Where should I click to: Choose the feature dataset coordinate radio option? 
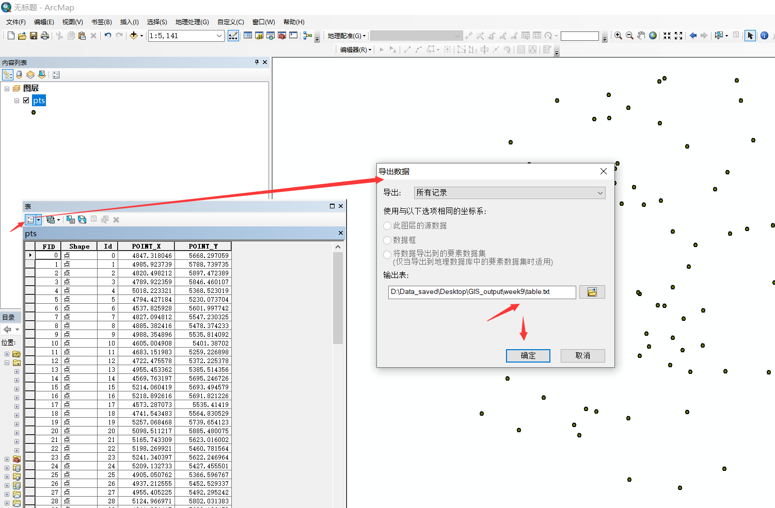[x=387, y=255]
